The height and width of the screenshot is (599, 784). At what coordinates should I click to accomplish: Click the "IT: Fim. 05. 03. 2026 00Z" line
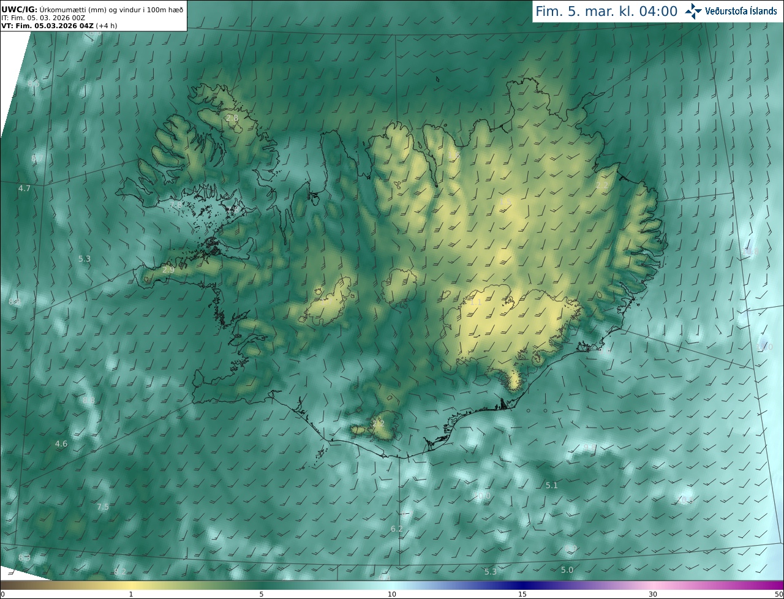click(x=43, y=18)
